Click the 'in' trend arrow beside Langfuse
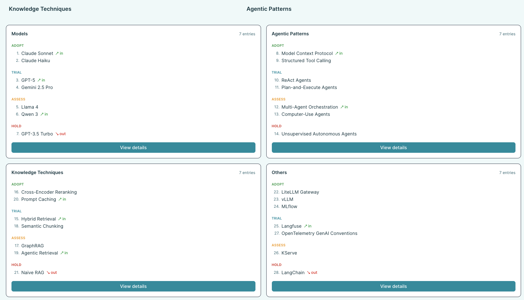The width and height of the screenshot is (524, 300). (x=308, y=226)
